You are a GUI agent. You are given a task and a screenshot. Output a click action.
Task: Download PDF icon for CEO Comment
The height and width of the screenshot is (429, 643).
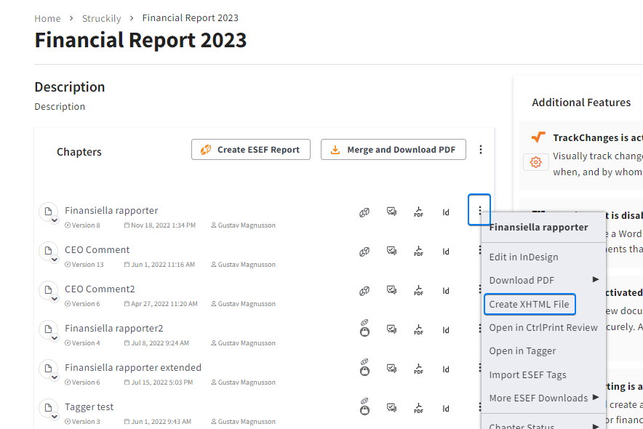[419, 251]
